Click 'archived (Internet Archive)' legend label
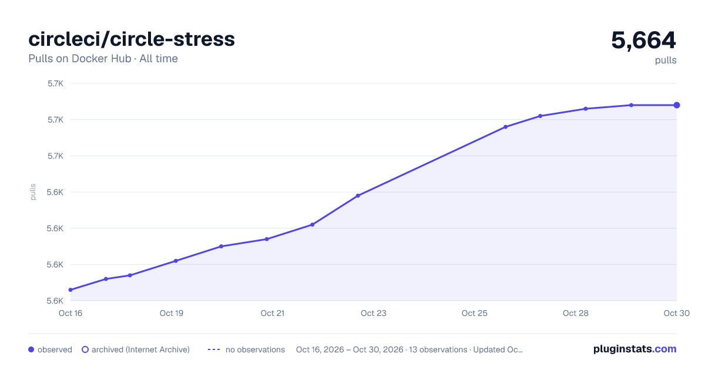Image resolution: width=705 pixels, height=370 pixels. pos(140,349)
